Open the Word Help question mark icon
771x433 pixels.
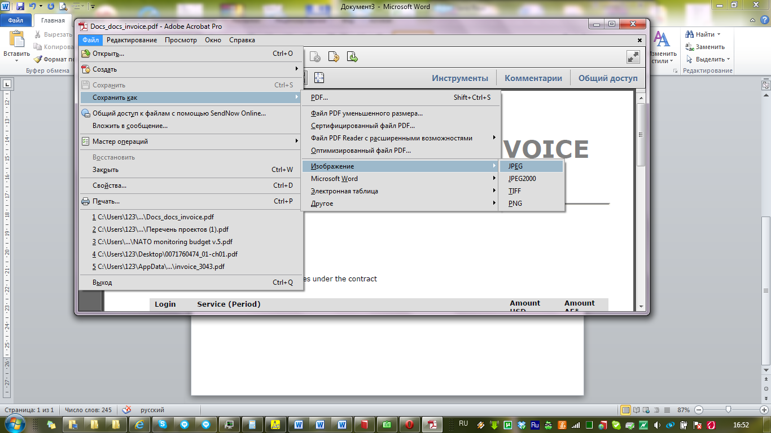(x=764, y=20)
